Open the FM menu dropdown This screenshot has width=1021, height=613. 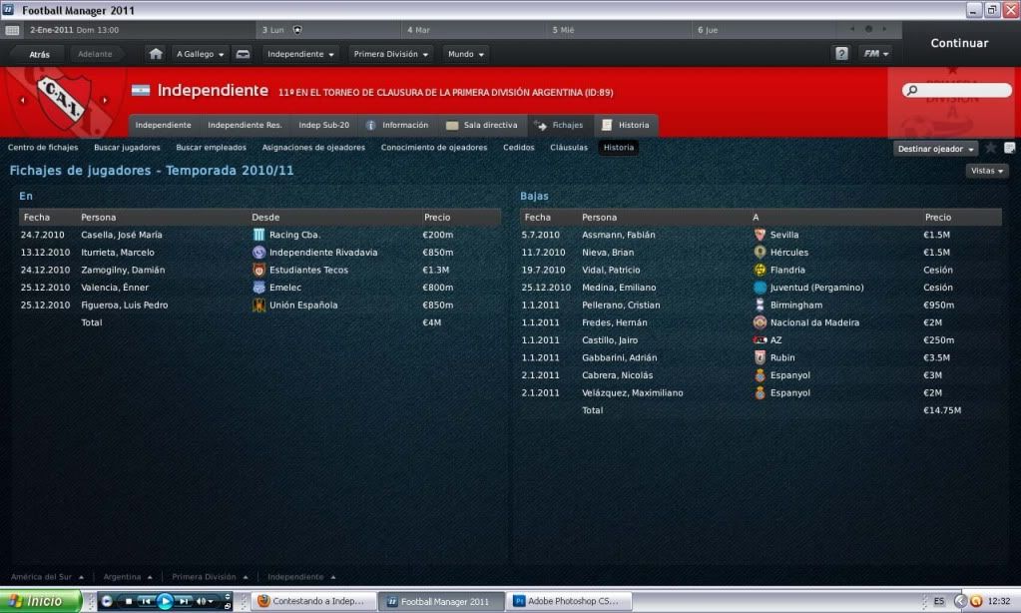[876, 54]
